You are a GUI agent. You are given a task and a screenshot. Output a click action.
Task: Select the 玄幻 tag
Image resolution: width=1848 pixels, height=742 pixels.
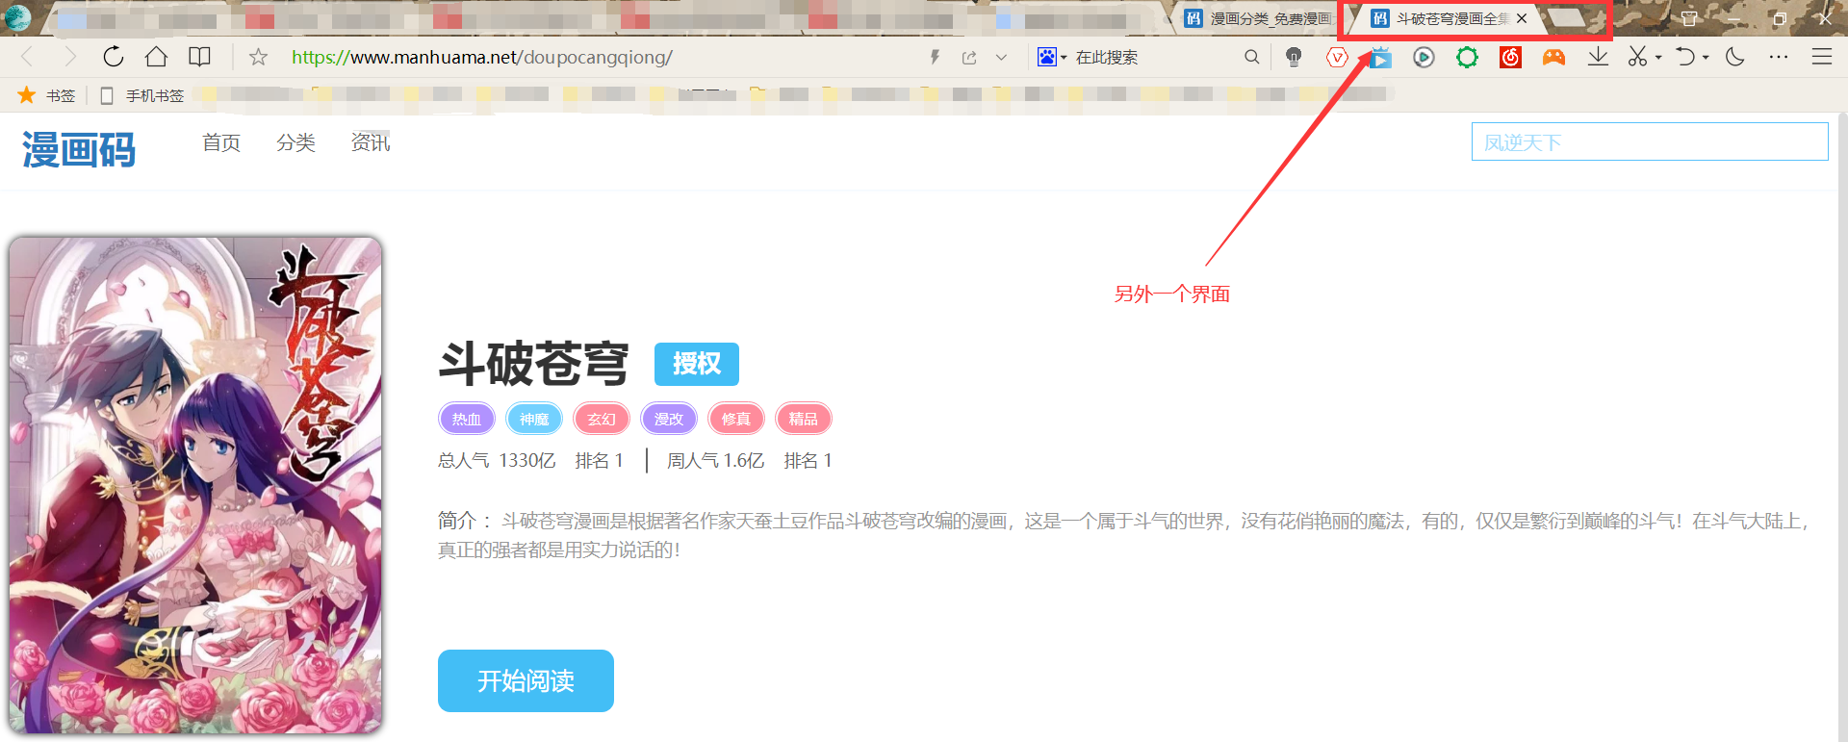pos(602,419)
